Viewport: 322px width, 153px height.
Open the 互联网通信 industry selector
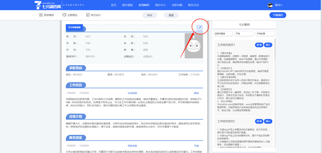(x=223, y=34)
